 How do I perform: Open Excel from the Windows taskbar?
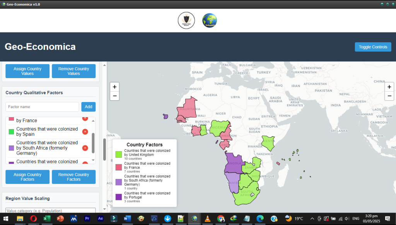(x=46, y=218)
